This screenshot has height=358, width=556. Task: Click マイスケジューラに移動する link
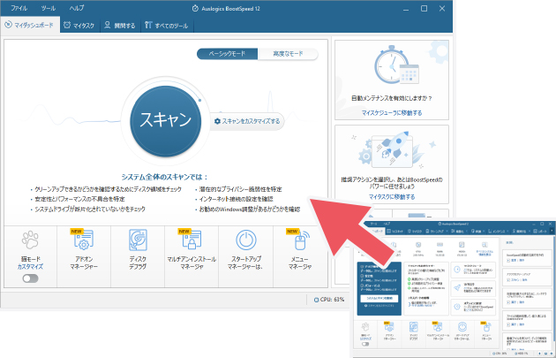click(392, 113)
